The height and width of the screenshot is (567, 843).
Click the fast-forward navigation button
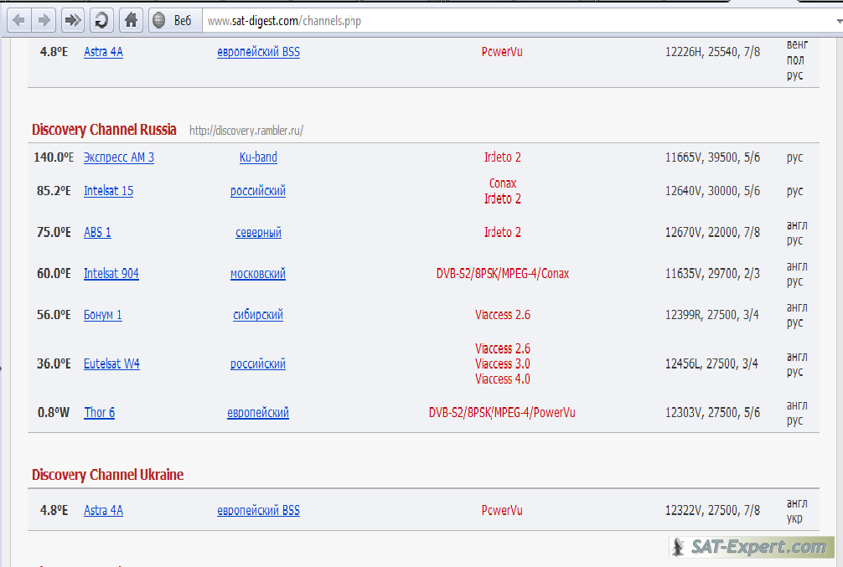(x=72, y=20)
